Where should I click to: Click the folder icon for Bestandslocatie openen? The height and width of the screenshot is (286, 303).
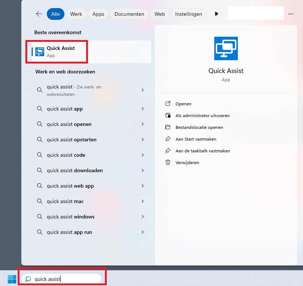tap(168, 127)
